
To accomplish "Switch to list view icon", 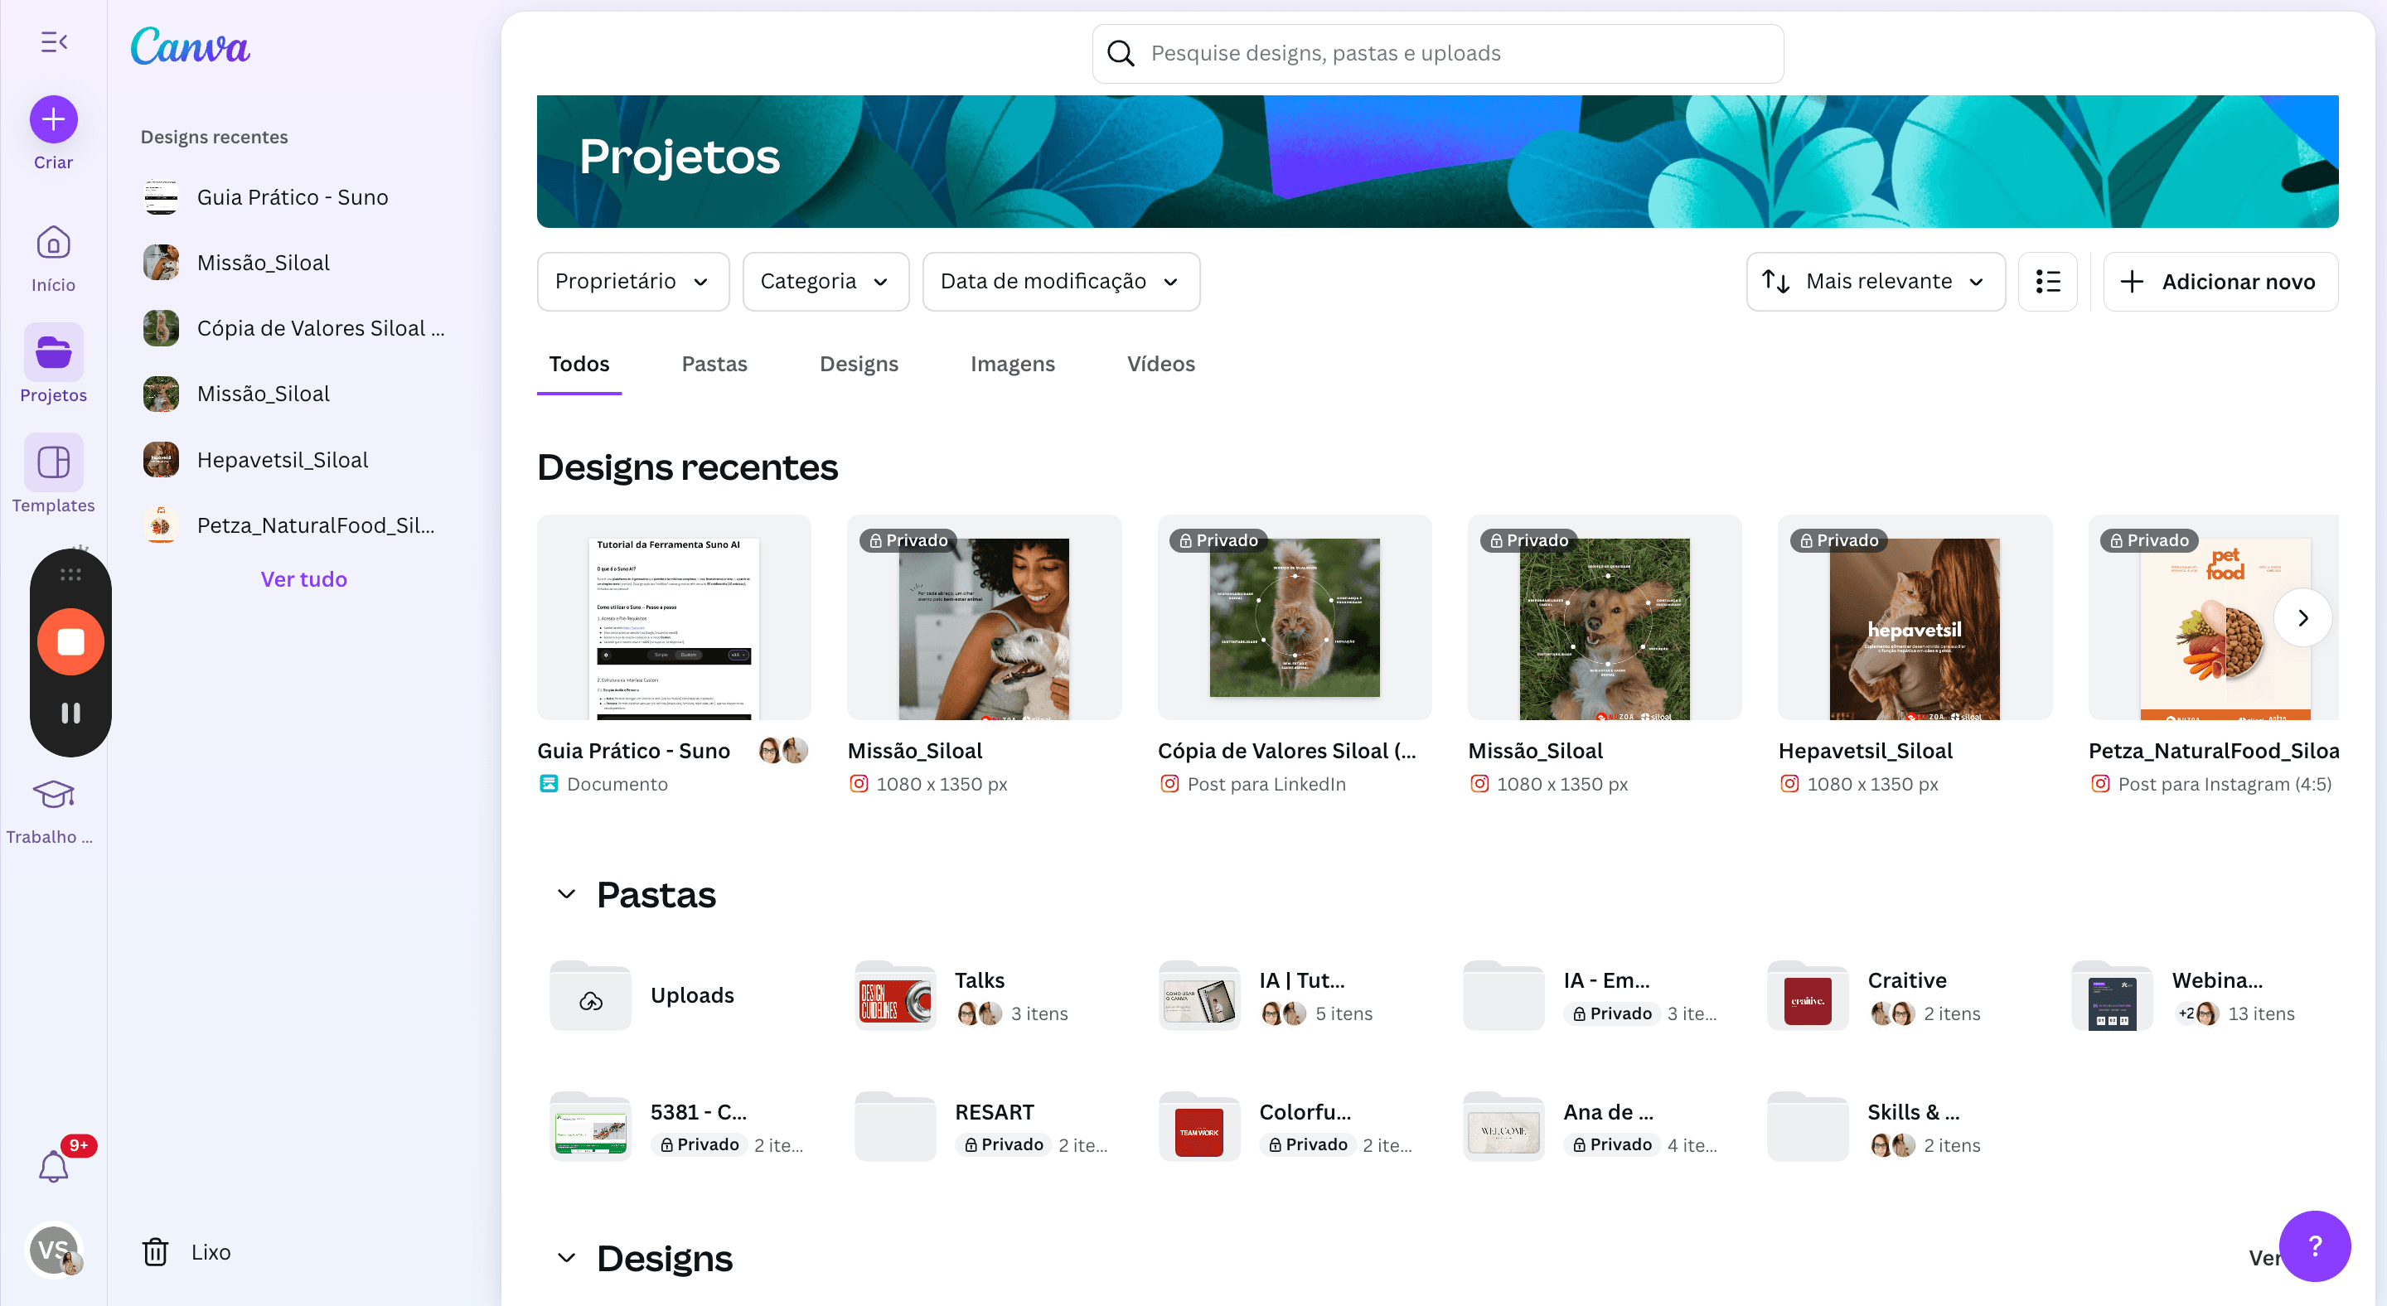I will pyautogui.click(x=2048, y=282).
